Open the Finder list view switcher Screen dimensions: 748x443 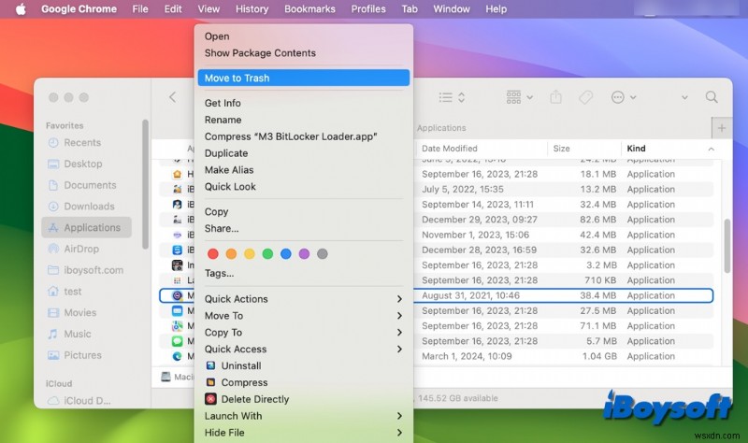452,97
